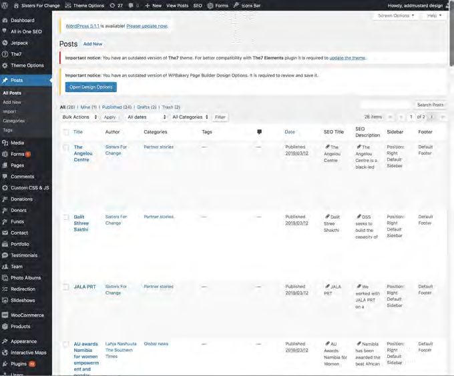The image size is (454, 376).
Task: Open Sisters For Change home icon
Action: tap(16, 5)
